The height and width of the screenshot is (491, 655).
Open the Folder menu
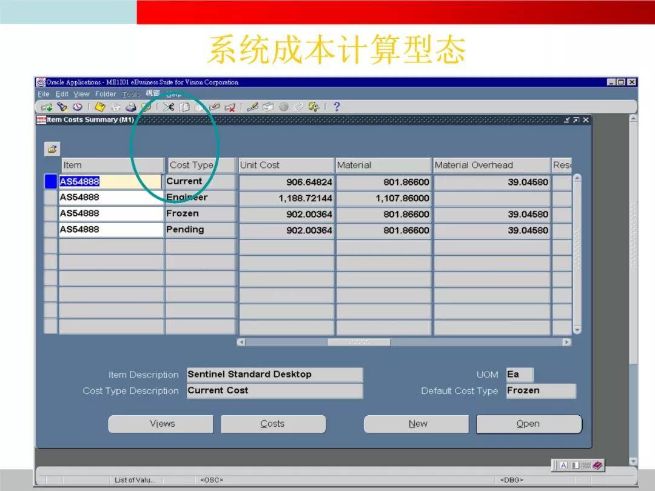tap(106, 94)
